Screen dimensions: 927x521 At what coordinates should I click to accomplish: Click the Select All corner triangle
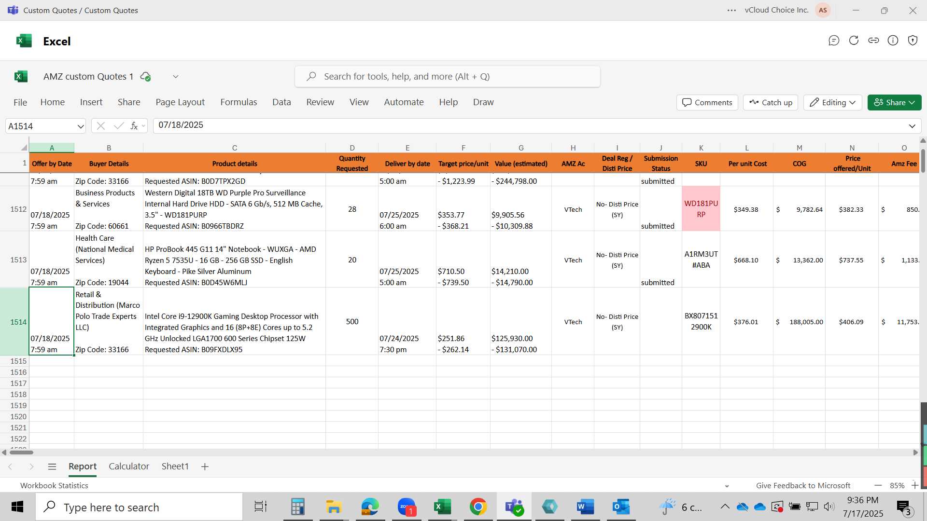point(24,148)
